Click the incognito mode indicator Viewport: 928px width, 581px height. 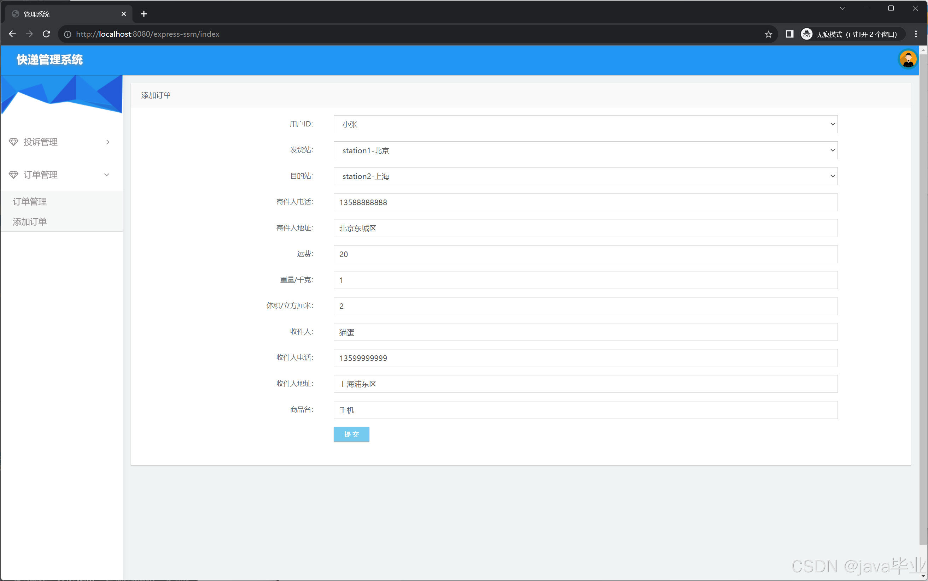click(852, 34)
